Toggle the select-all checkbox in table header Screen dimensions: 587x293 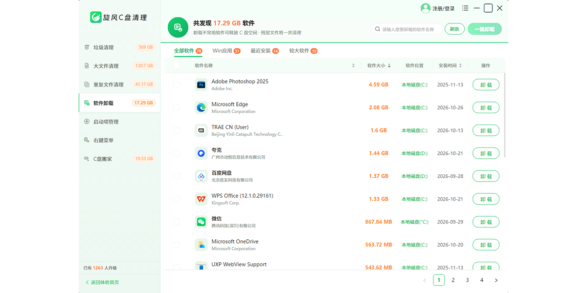[x=177, y=65]
